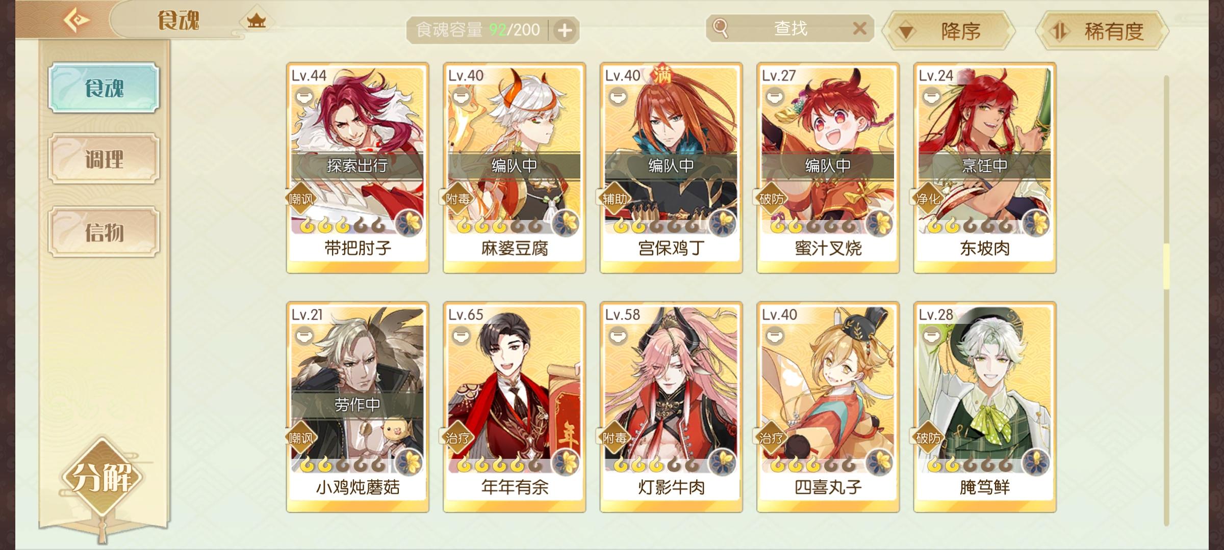This screenshot has width=1224, height=550.
Task: Click the bowl icon on 麻婆豆腐 card
Action: click(461, 96)
